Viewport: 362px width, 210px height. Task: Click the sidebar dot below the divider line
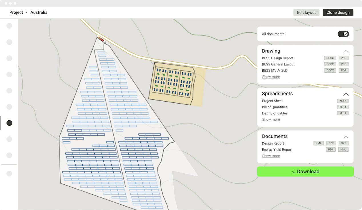[9, 174]
